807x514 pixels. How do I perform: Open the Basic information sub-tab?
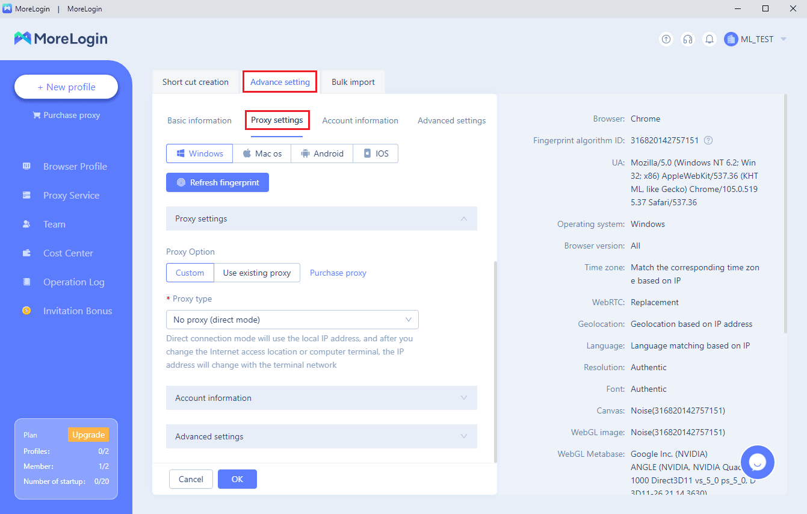point(199,120)
